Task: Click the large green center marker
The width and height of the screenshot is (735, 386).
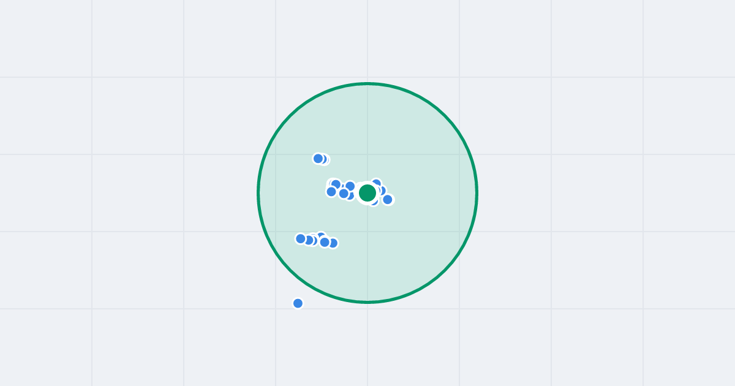Action: [367, 193]
